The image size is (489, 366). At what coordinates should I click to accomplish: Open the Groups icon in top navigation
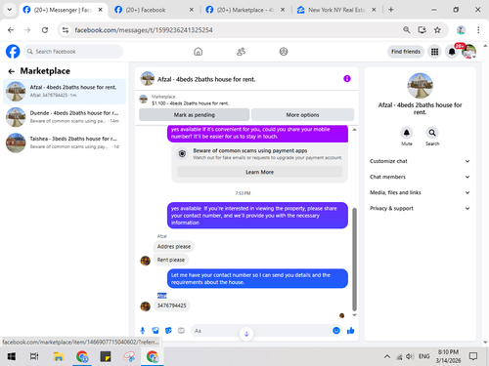(x=284, y=52)
